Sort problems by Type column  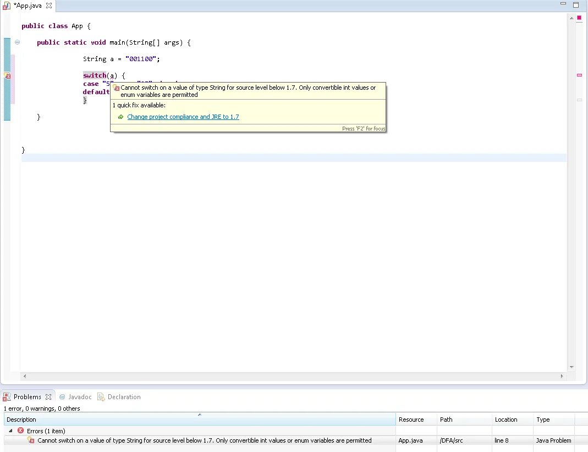(553, 420)
